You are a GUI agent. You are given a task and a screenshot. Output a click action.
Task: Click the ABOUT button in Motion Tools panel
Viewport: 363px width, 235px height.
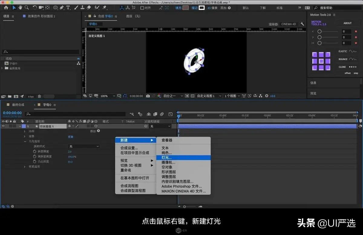347,23
